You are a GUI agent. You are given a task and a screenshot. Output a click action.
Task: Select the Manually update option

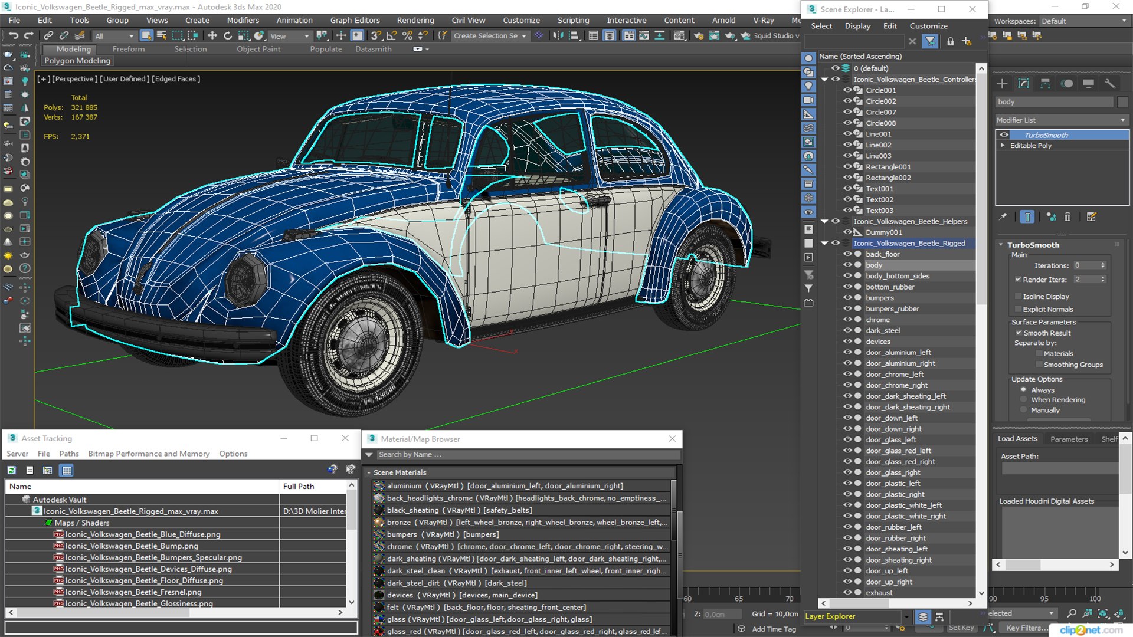click(1024, 410)
